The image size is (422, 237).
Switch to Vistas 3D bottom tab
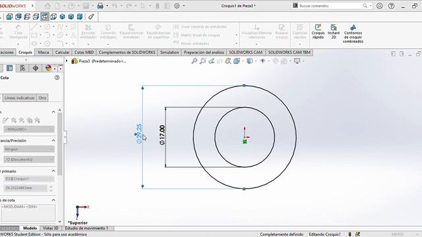pos(51,228)
